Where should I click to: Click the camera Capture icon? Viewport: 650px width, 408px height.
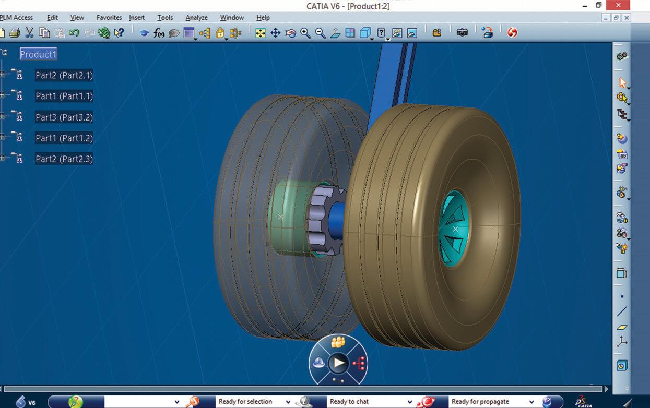(x=462, y=33)
